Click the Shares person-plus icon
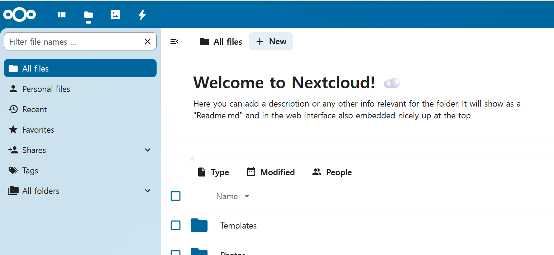The height and width of the screenshot is (255, 554). point(13,150)
